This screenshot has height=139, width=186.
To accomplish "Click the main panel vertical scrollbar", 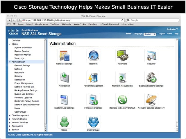I will coord(177,81).
